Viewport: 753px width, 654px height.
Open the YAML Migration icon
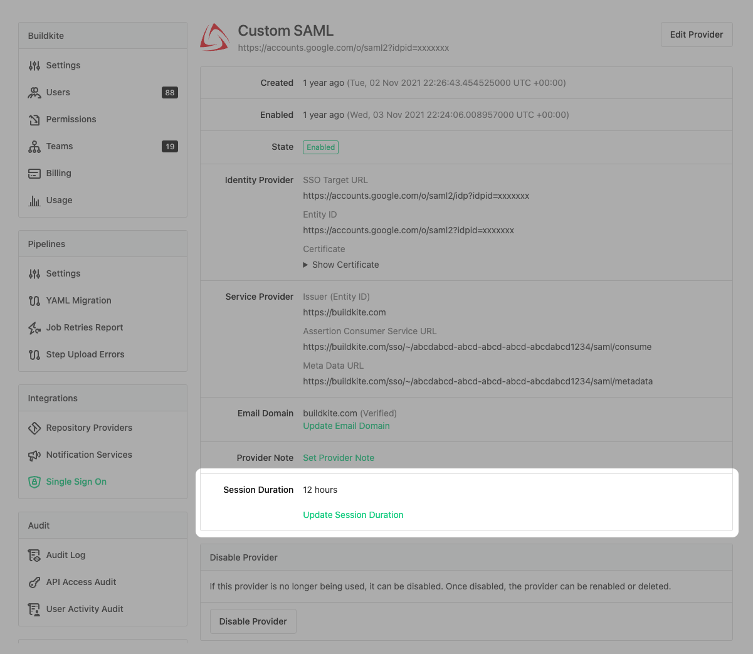34,300
